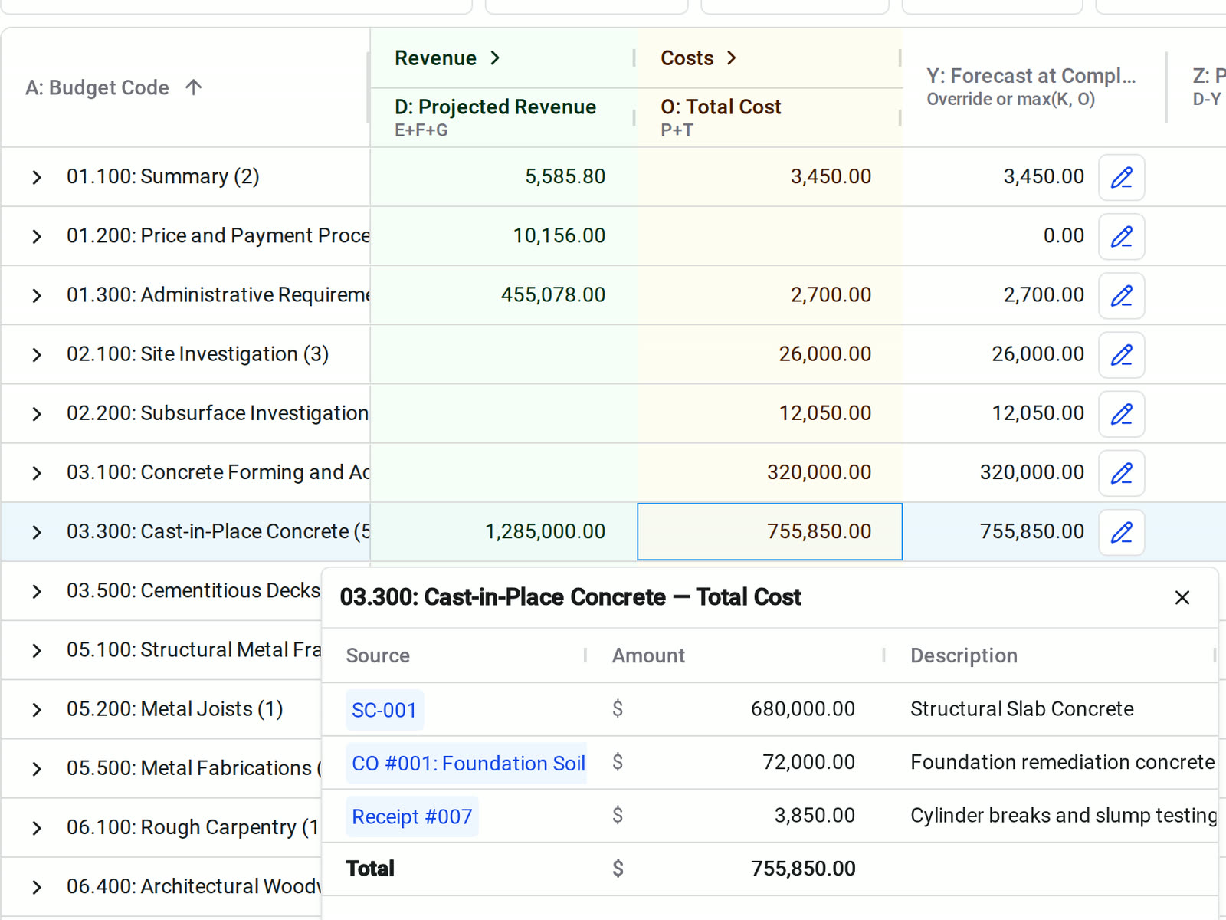Expand the Revenue column group chevron
1226x920 pixels.
point(495,58)
